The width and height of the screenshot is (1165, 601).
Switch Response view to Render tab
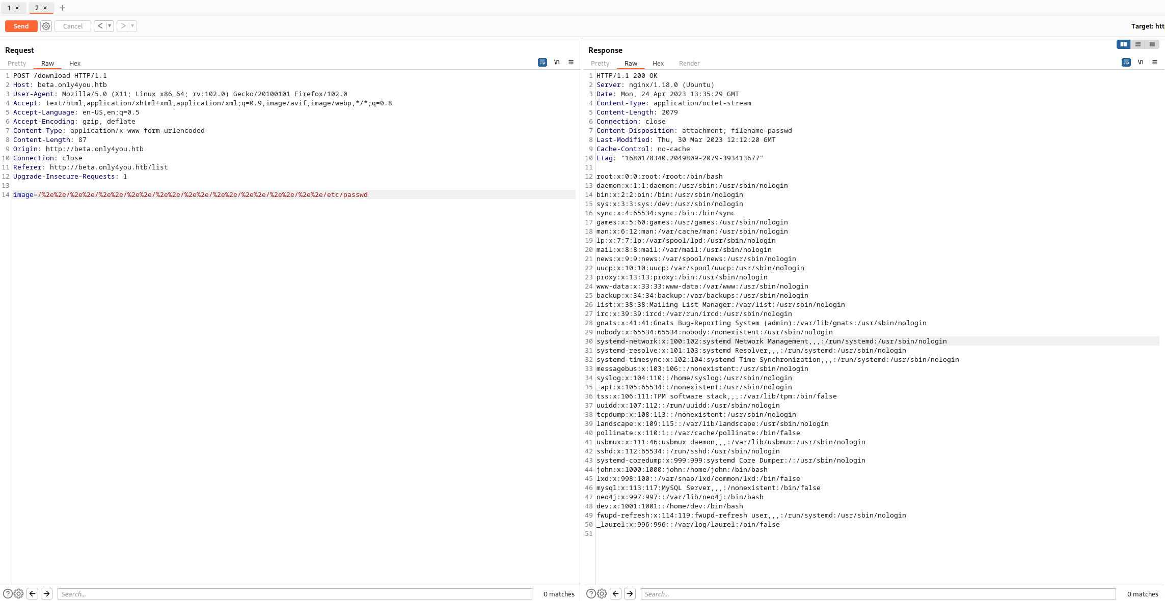(x=689, y=63)
